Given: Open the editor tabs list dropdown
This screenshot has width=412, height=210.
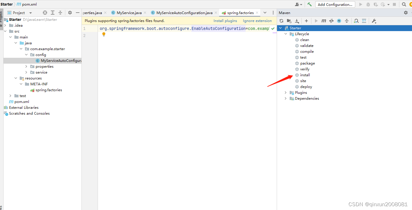Looking at the screenshot, I should coord(265,13).
